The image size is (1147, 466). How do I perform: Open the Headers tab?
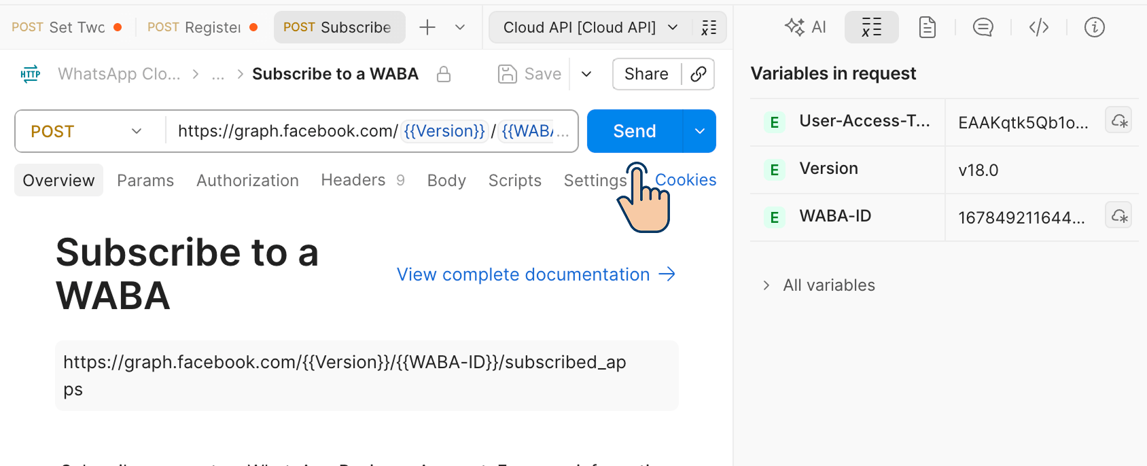pos(363,180)
